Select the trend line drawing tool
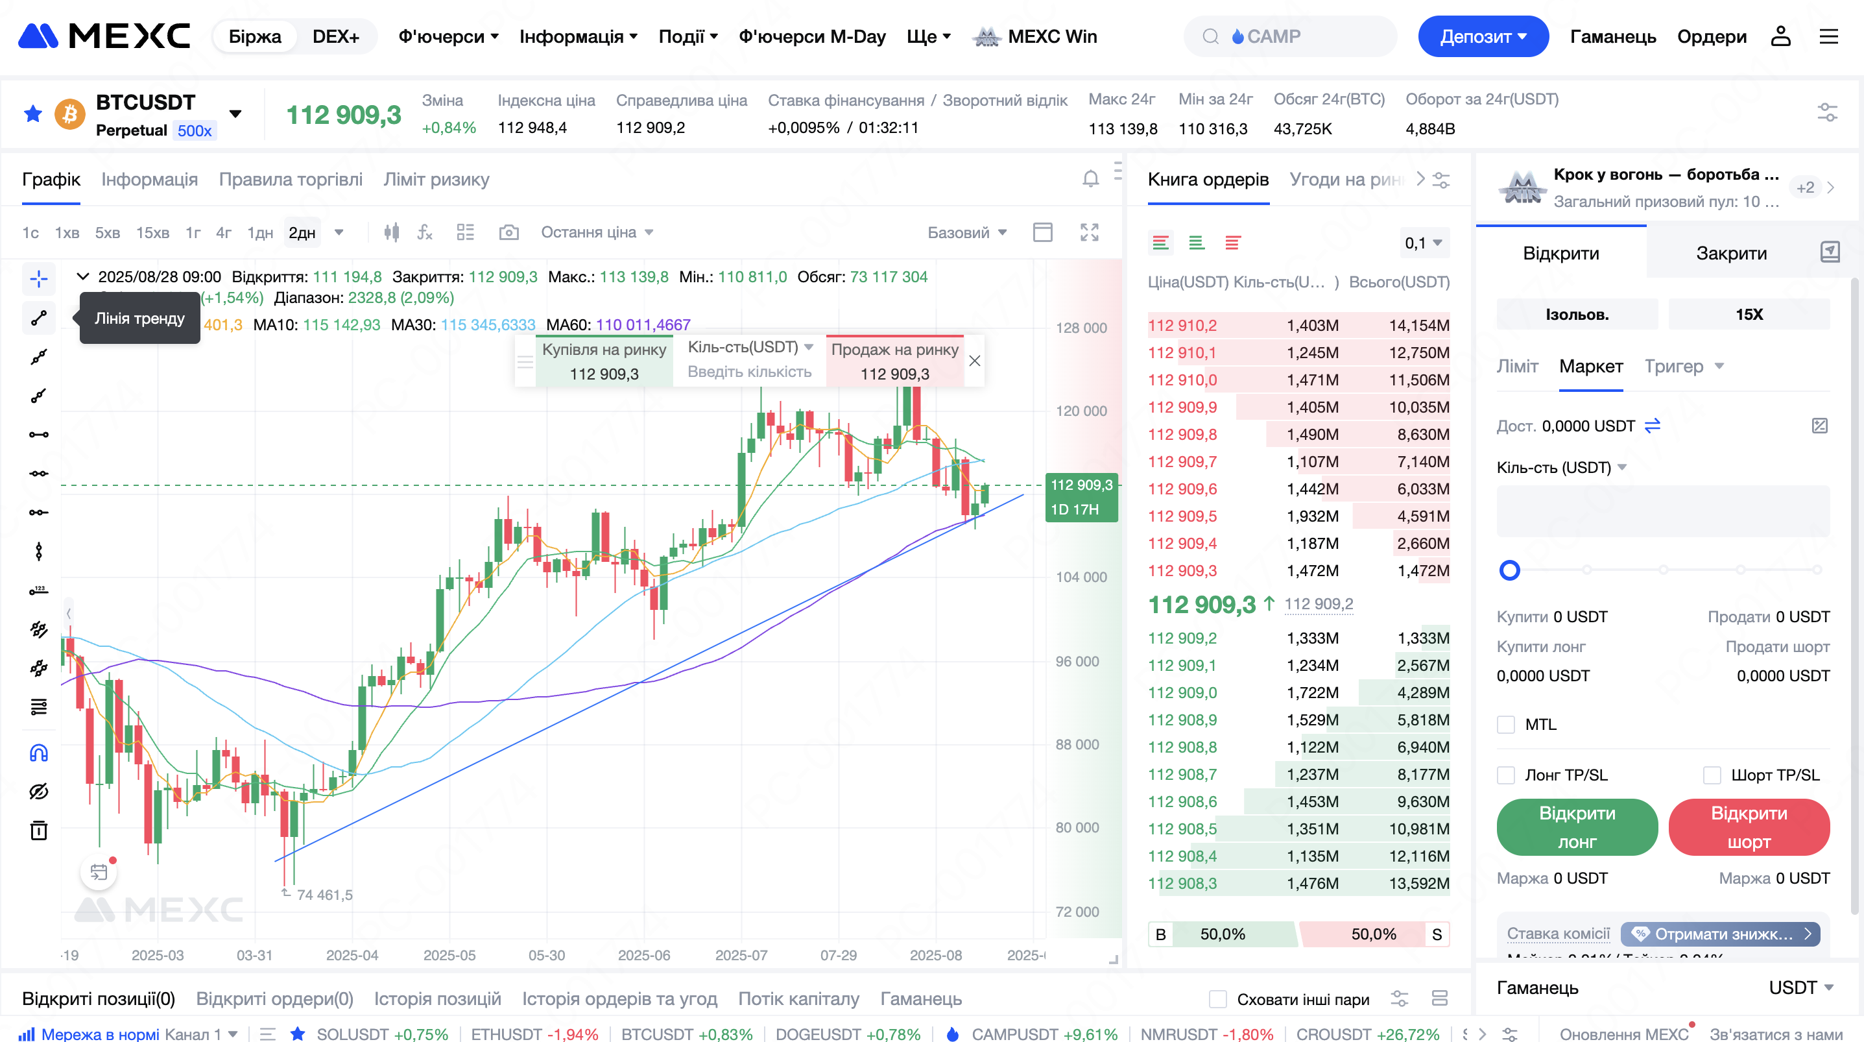Screen dimensions: 1864x1042 [x=38, y=318]
